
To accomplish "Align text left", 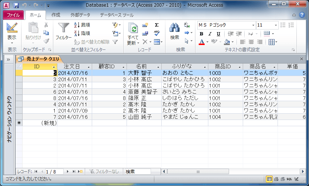I will click(243, 42).
